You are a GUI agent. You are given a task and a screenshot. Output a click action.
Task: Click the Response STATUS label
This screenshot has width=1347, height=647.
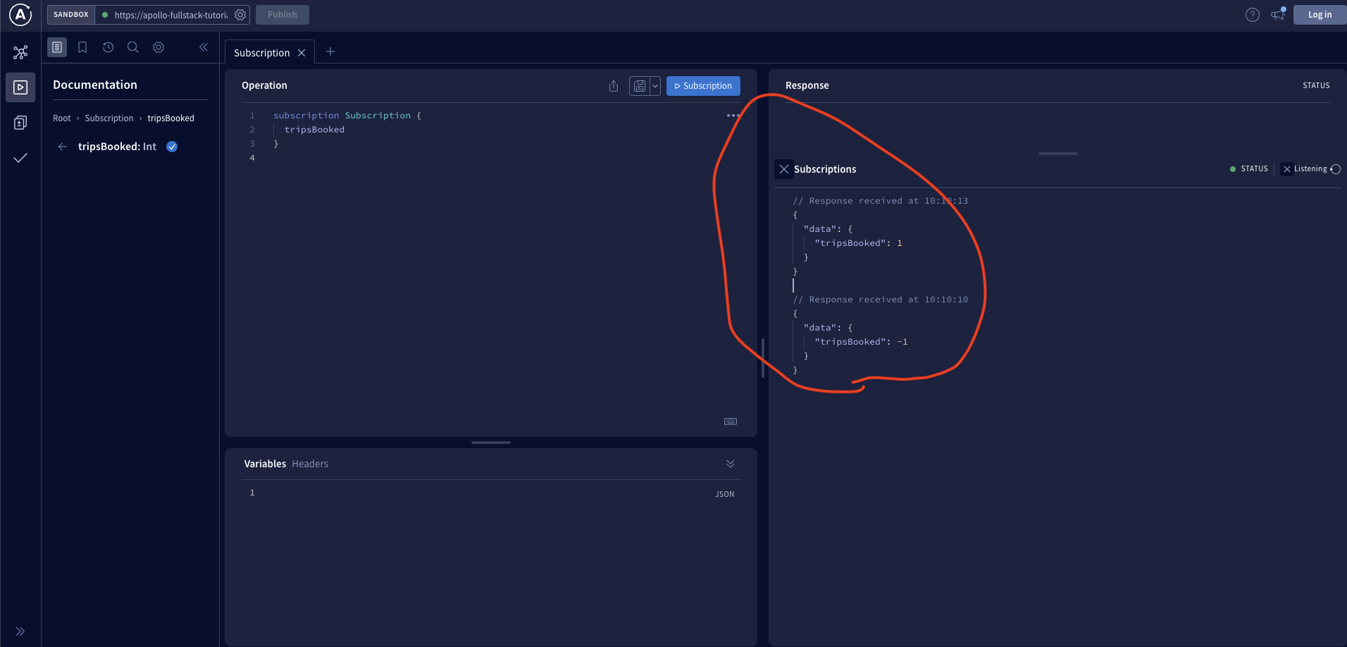click(x=1316, y=85)
